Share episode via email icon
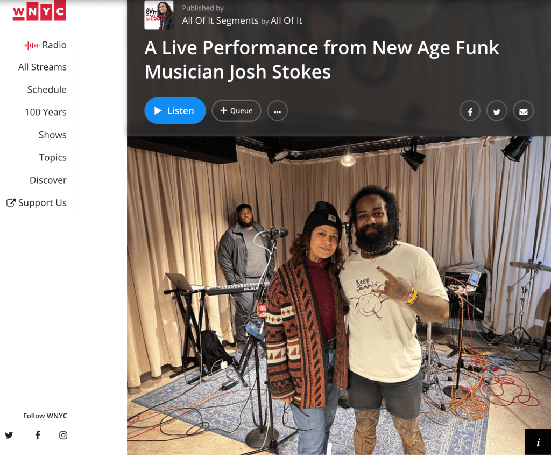This screenshot has height=456, width=551. point(523,111)
